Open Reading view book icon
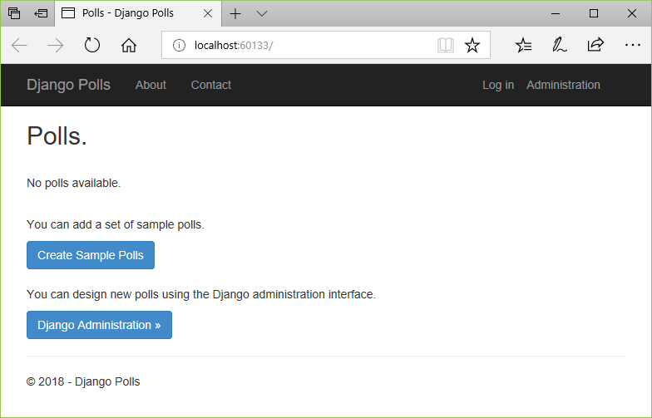Viewport: 652px width, 418px height. coord(446,46)
